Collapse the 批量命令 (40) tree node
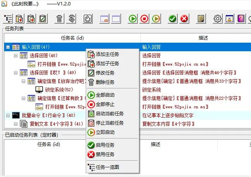This screenshot has height=177, width=251. coord(8,115)
